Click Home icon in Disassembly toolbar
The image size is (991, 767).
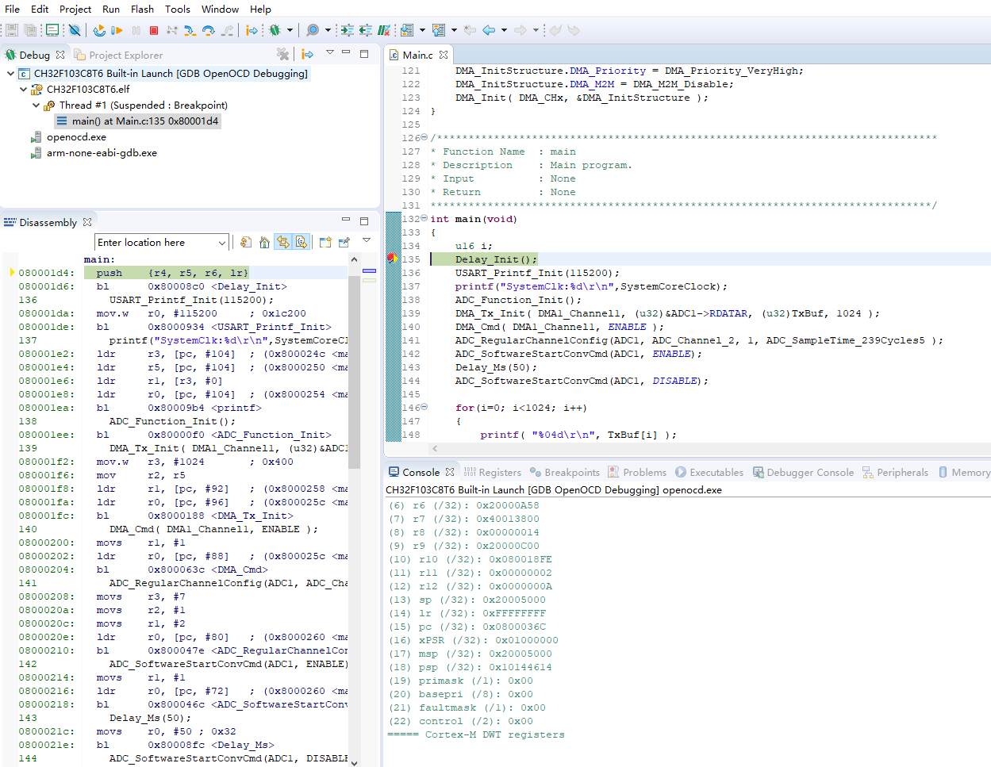264,242
